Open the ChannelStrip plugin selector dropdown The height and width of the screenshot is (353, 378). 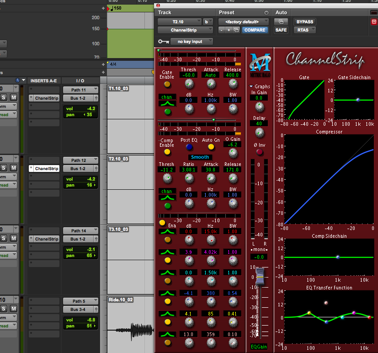click(x=185, y=30)
